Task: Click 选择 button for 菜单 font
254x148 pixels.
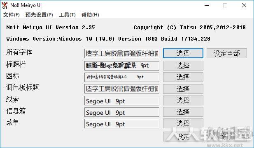Action: 183,123
